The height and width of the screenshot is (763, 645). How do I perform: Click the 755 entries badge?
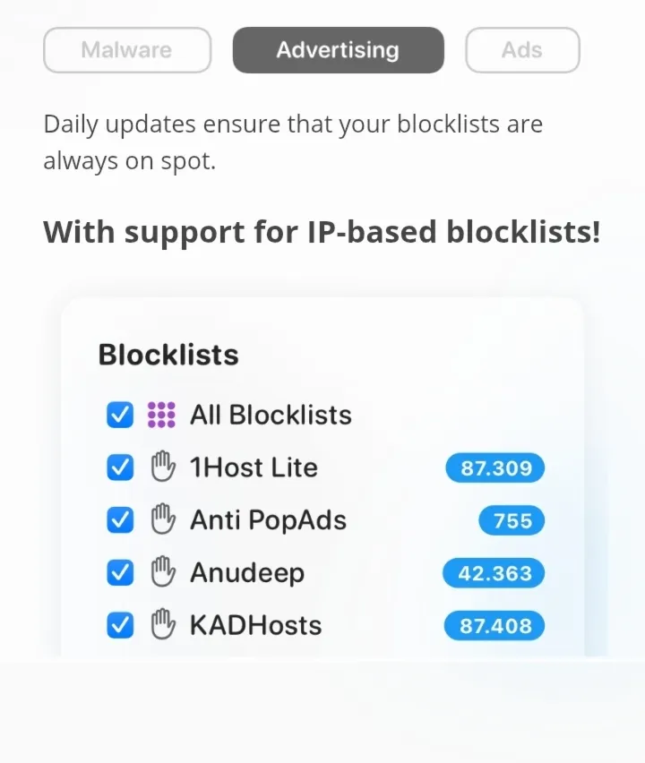pos(512,520)
